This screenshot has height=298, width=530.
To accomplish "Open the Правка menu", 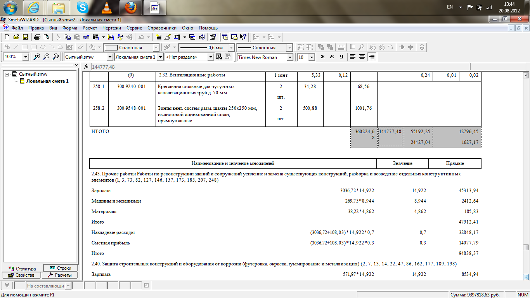I will tap(36, 28).
